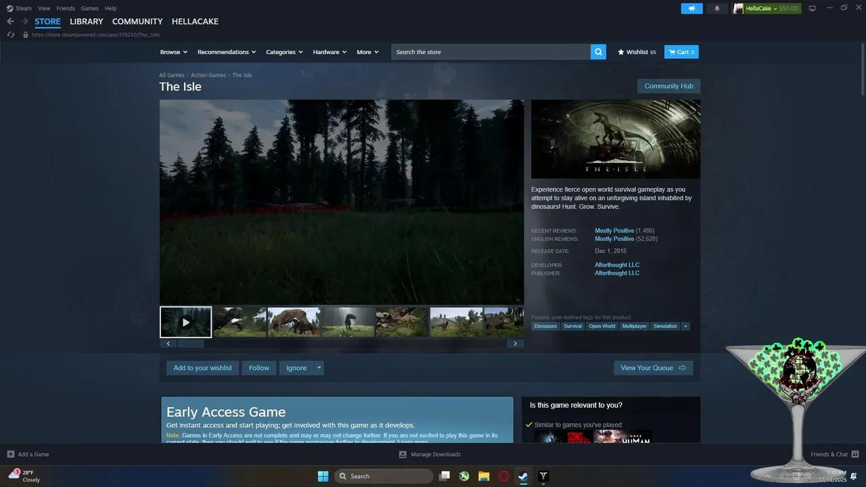The height and width of the screenshot is (487, 866).
Task: Open the Community Hub
Action: click(x=668, y=86)
